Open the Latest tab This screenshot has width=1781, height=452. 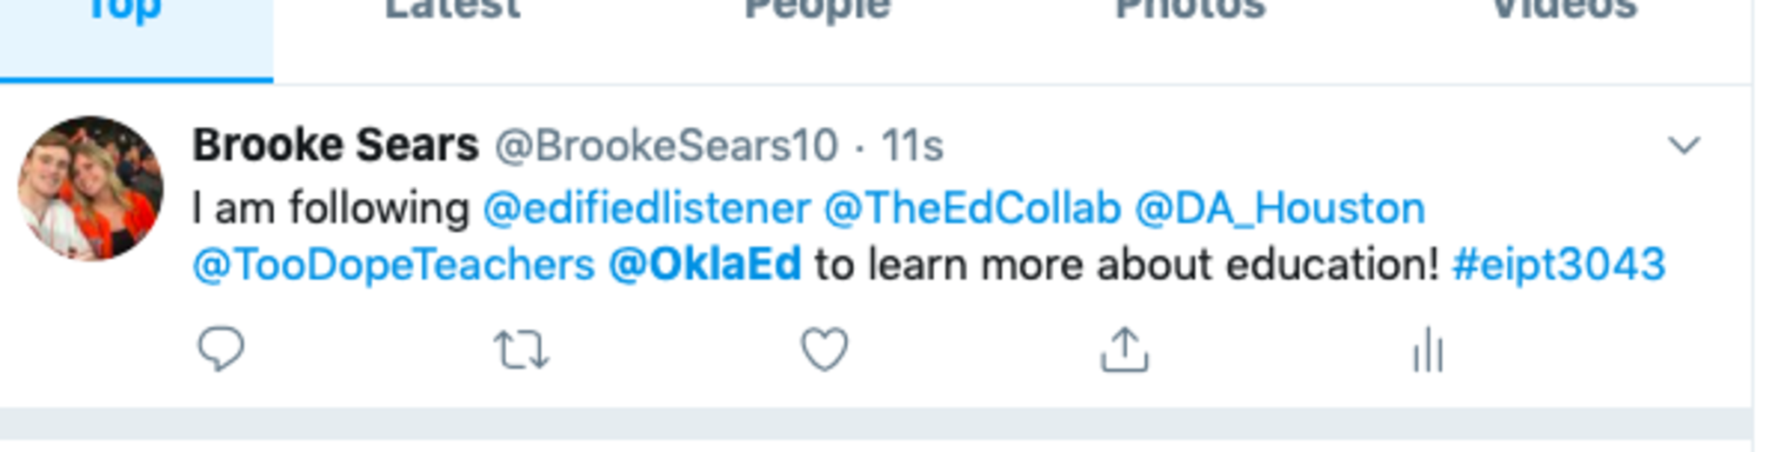452,10
